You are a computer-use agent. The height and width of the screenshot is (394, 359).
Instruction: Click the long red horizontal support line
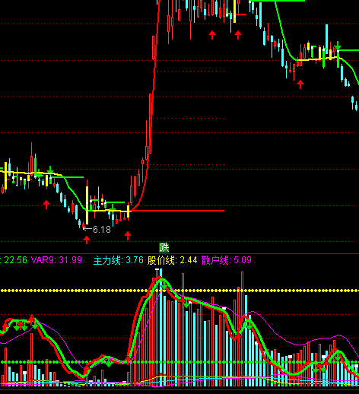point(177,211)
